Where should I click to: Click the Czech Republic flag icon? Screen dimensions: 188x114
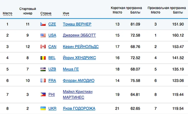tap(43, 24)
